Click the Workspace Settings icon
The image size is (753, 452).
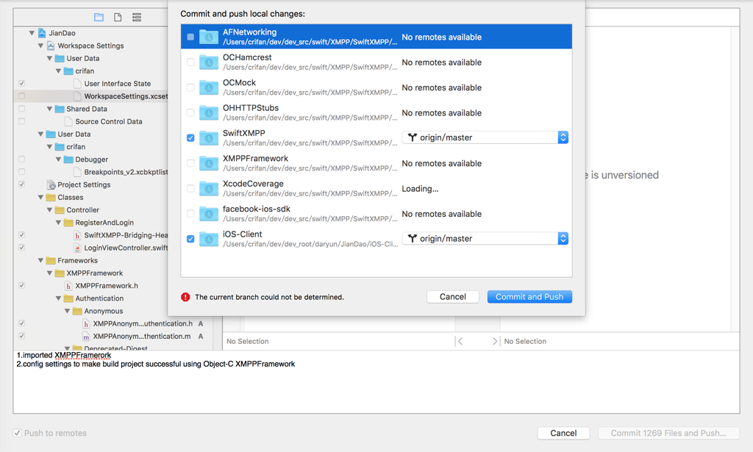[x=51, y=46]
